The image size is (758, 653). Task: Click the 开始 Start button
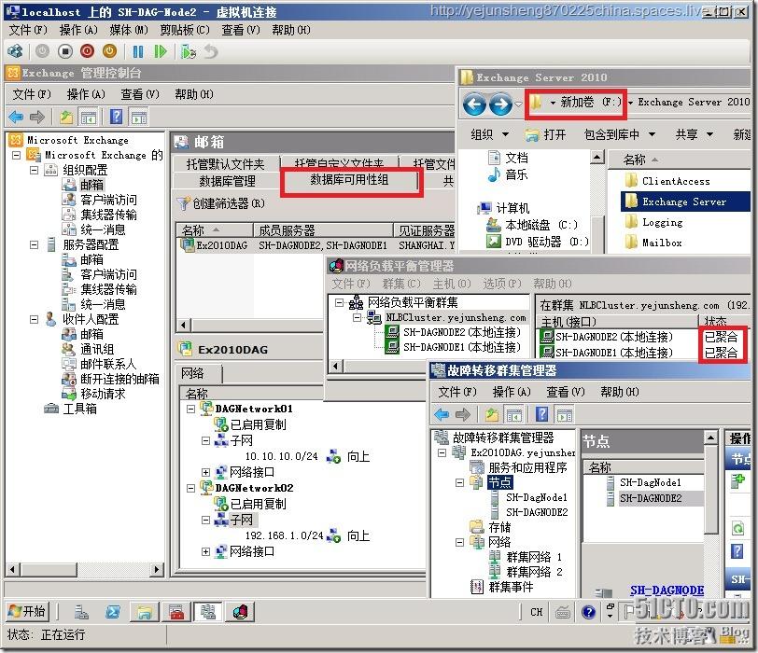point(26,611)
